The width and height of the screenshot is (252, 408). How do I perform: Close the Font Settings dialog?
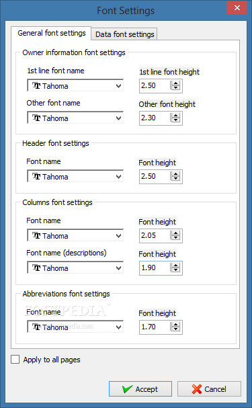coord(237,8)
